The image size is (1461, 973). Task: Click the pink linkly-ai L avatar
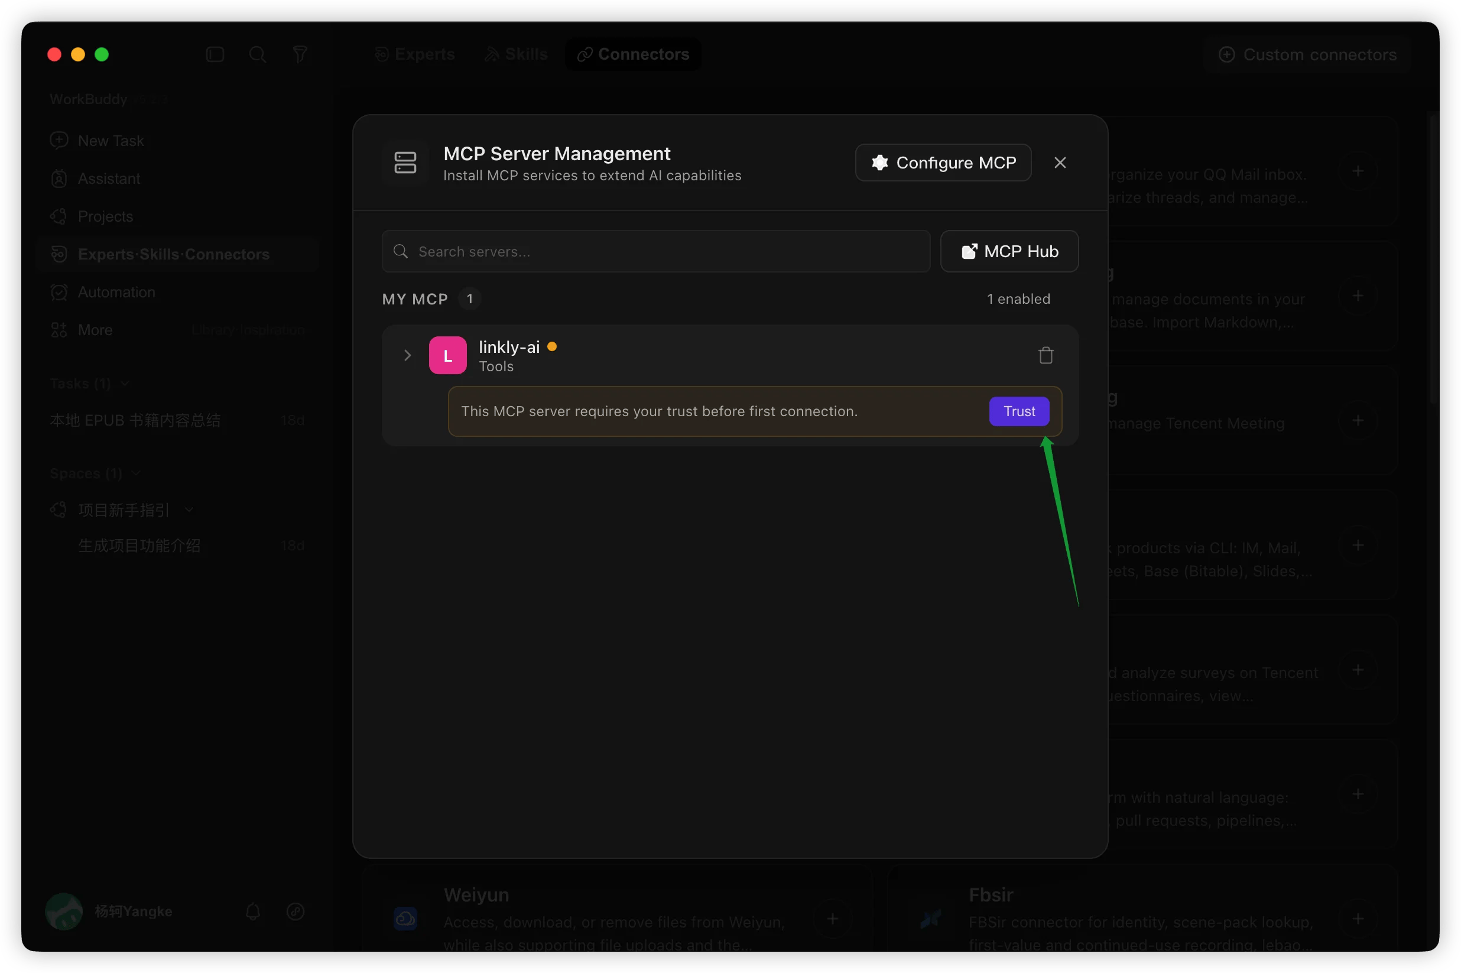click(x=447, y=356)
